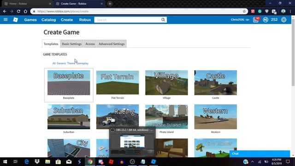
Task: Reload the current page
Action: click(x=18, y=11)
